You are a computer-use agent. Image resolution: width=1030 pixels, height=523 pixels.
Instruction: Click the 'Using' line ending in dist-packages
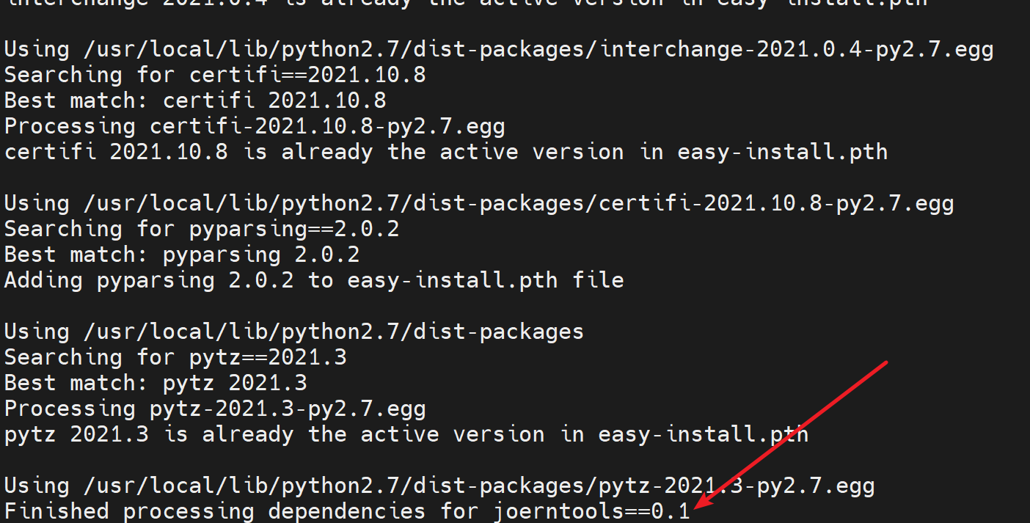point(294,332)
